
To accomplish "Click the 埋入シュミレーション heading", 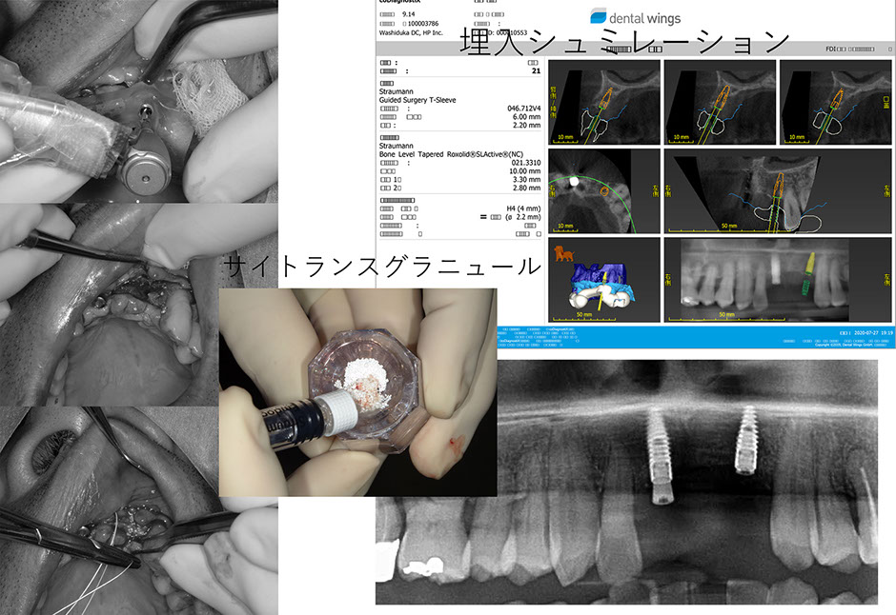I will click(x=624, y=43).
